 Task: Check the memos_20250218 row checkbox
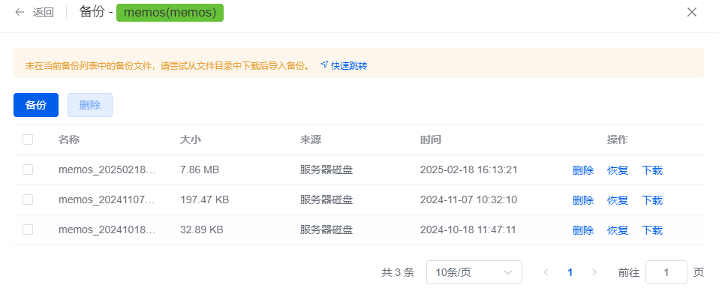tap(28, 169)
